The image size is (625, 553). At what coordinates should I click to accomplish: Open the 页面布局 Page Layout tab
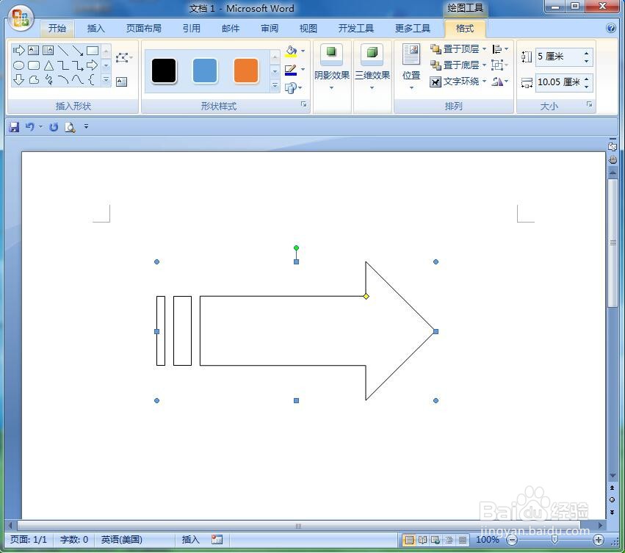point(143,29)
